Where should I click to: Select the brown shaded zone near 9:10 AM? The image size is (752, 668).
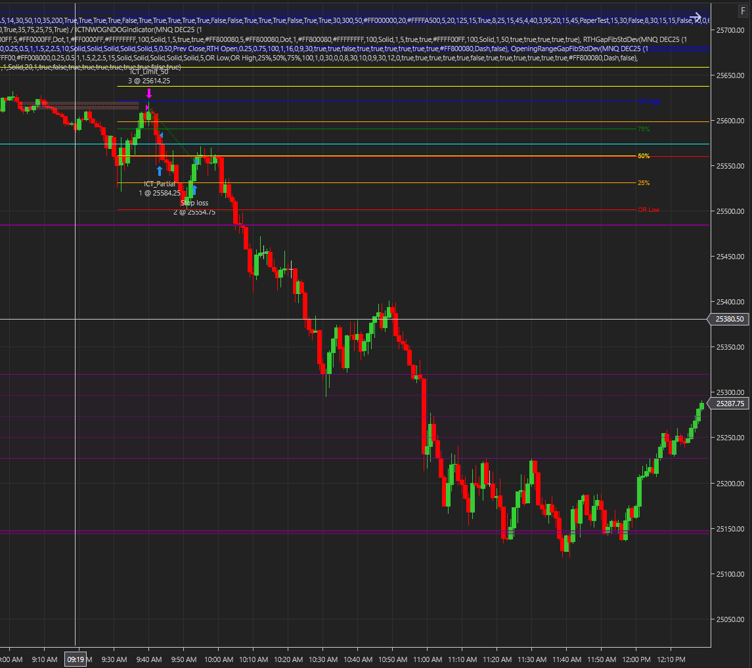tap(79, 106)
